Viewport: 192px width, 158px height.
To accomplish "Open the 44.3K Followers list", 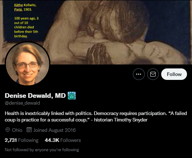I will pyautogui.click(x=63, y=140).
